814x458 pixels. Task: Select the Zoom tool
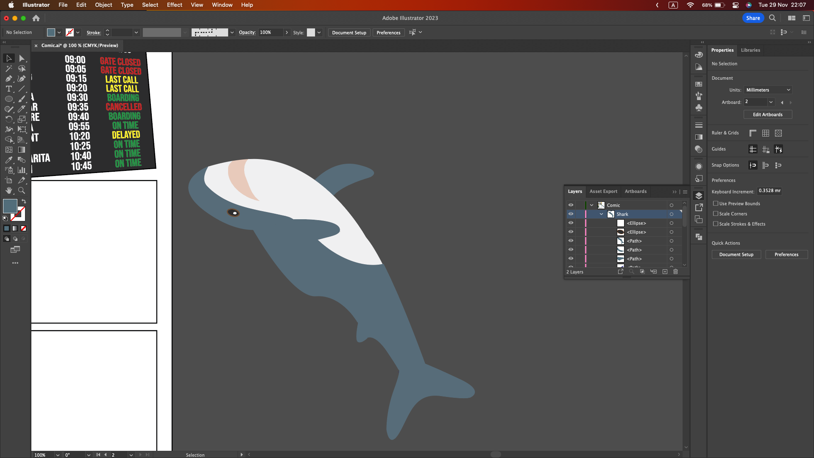click(22, 190)
